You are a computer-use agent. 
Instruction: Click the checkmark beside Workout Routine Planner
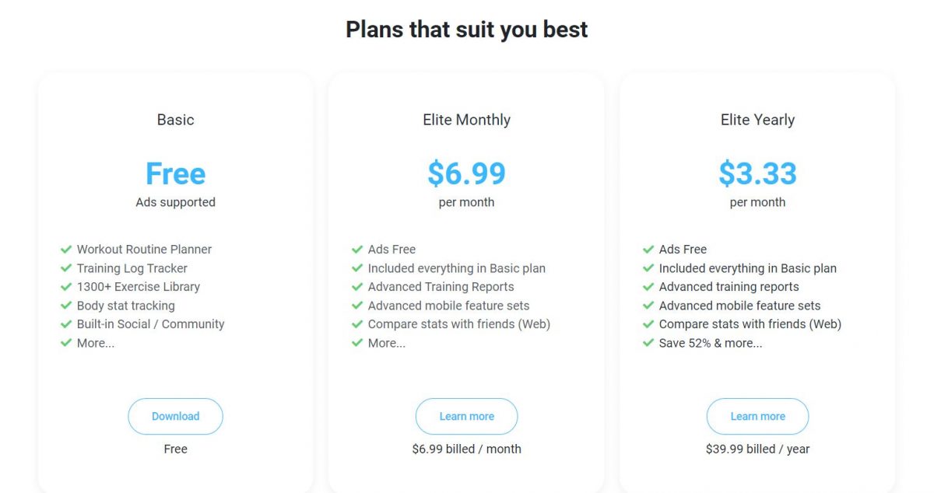66,249
